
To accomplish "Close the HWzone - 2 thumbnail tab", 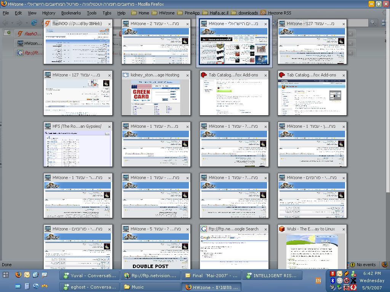I will point(187,24).
